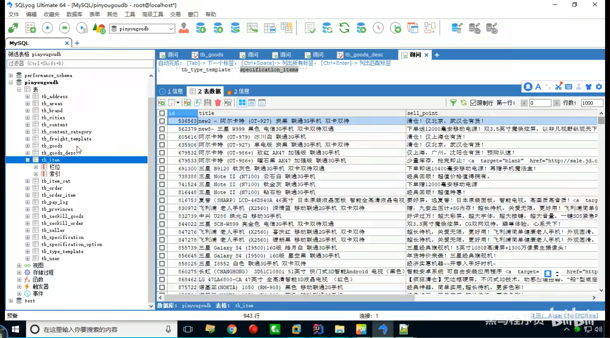This screenshot has width=610, height=338.
Task: Click the new connection icon in toolbar
Action: (x=13, y=28)
